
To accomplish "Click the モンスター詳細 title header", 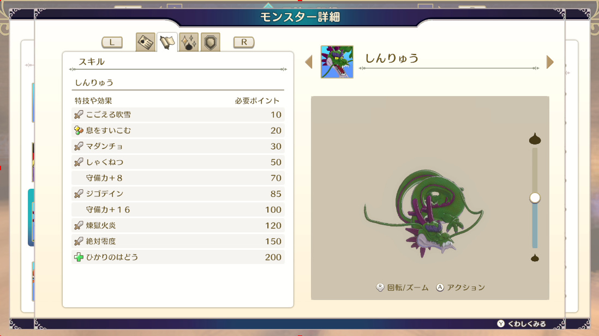I will pyautogui.click(x=300, y=17).
